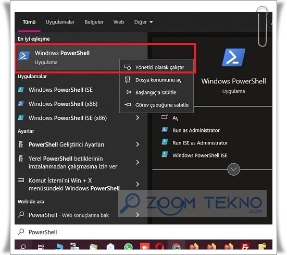Open Chrome from the taskbar
Screen dimensions: 287x255
coord(177,246)
